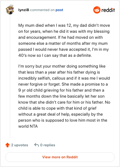120x167 pixels.
Task: Click the "commented on" header text
Action: coord(42,10)
